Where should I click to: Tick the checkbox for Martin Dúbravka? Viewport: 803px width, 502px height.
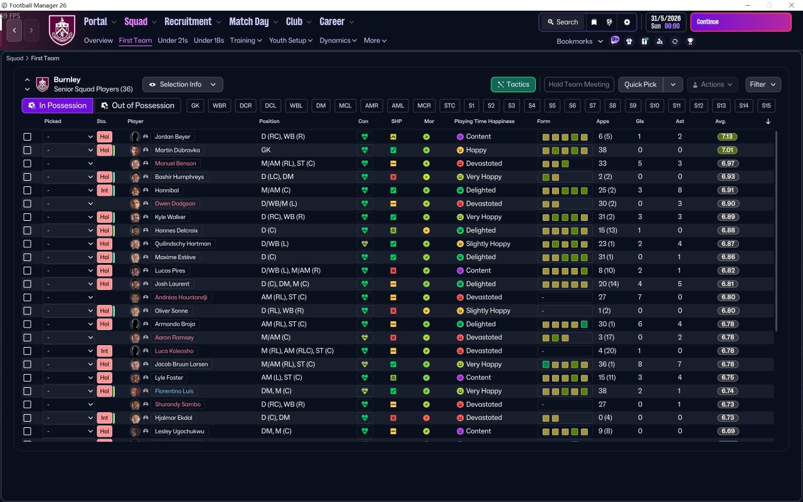coord(27,150)
